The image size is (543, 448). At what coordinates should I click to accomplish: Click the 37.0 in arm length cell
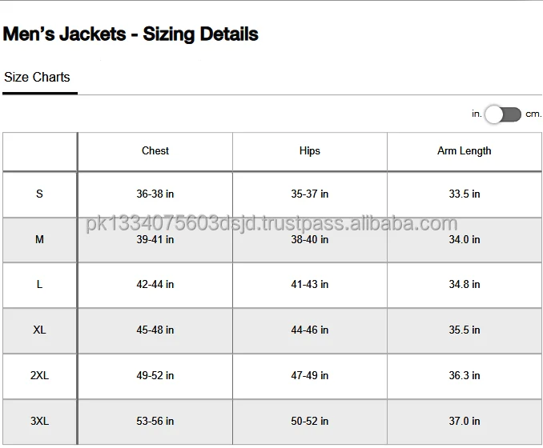click(x=465, y=421)
